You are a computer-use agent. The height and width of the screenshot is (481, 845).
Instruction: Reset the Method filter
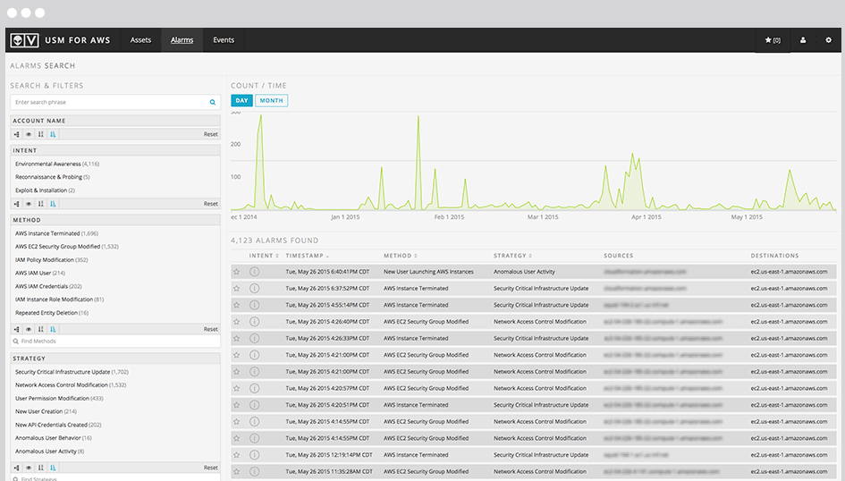[211, 329]
